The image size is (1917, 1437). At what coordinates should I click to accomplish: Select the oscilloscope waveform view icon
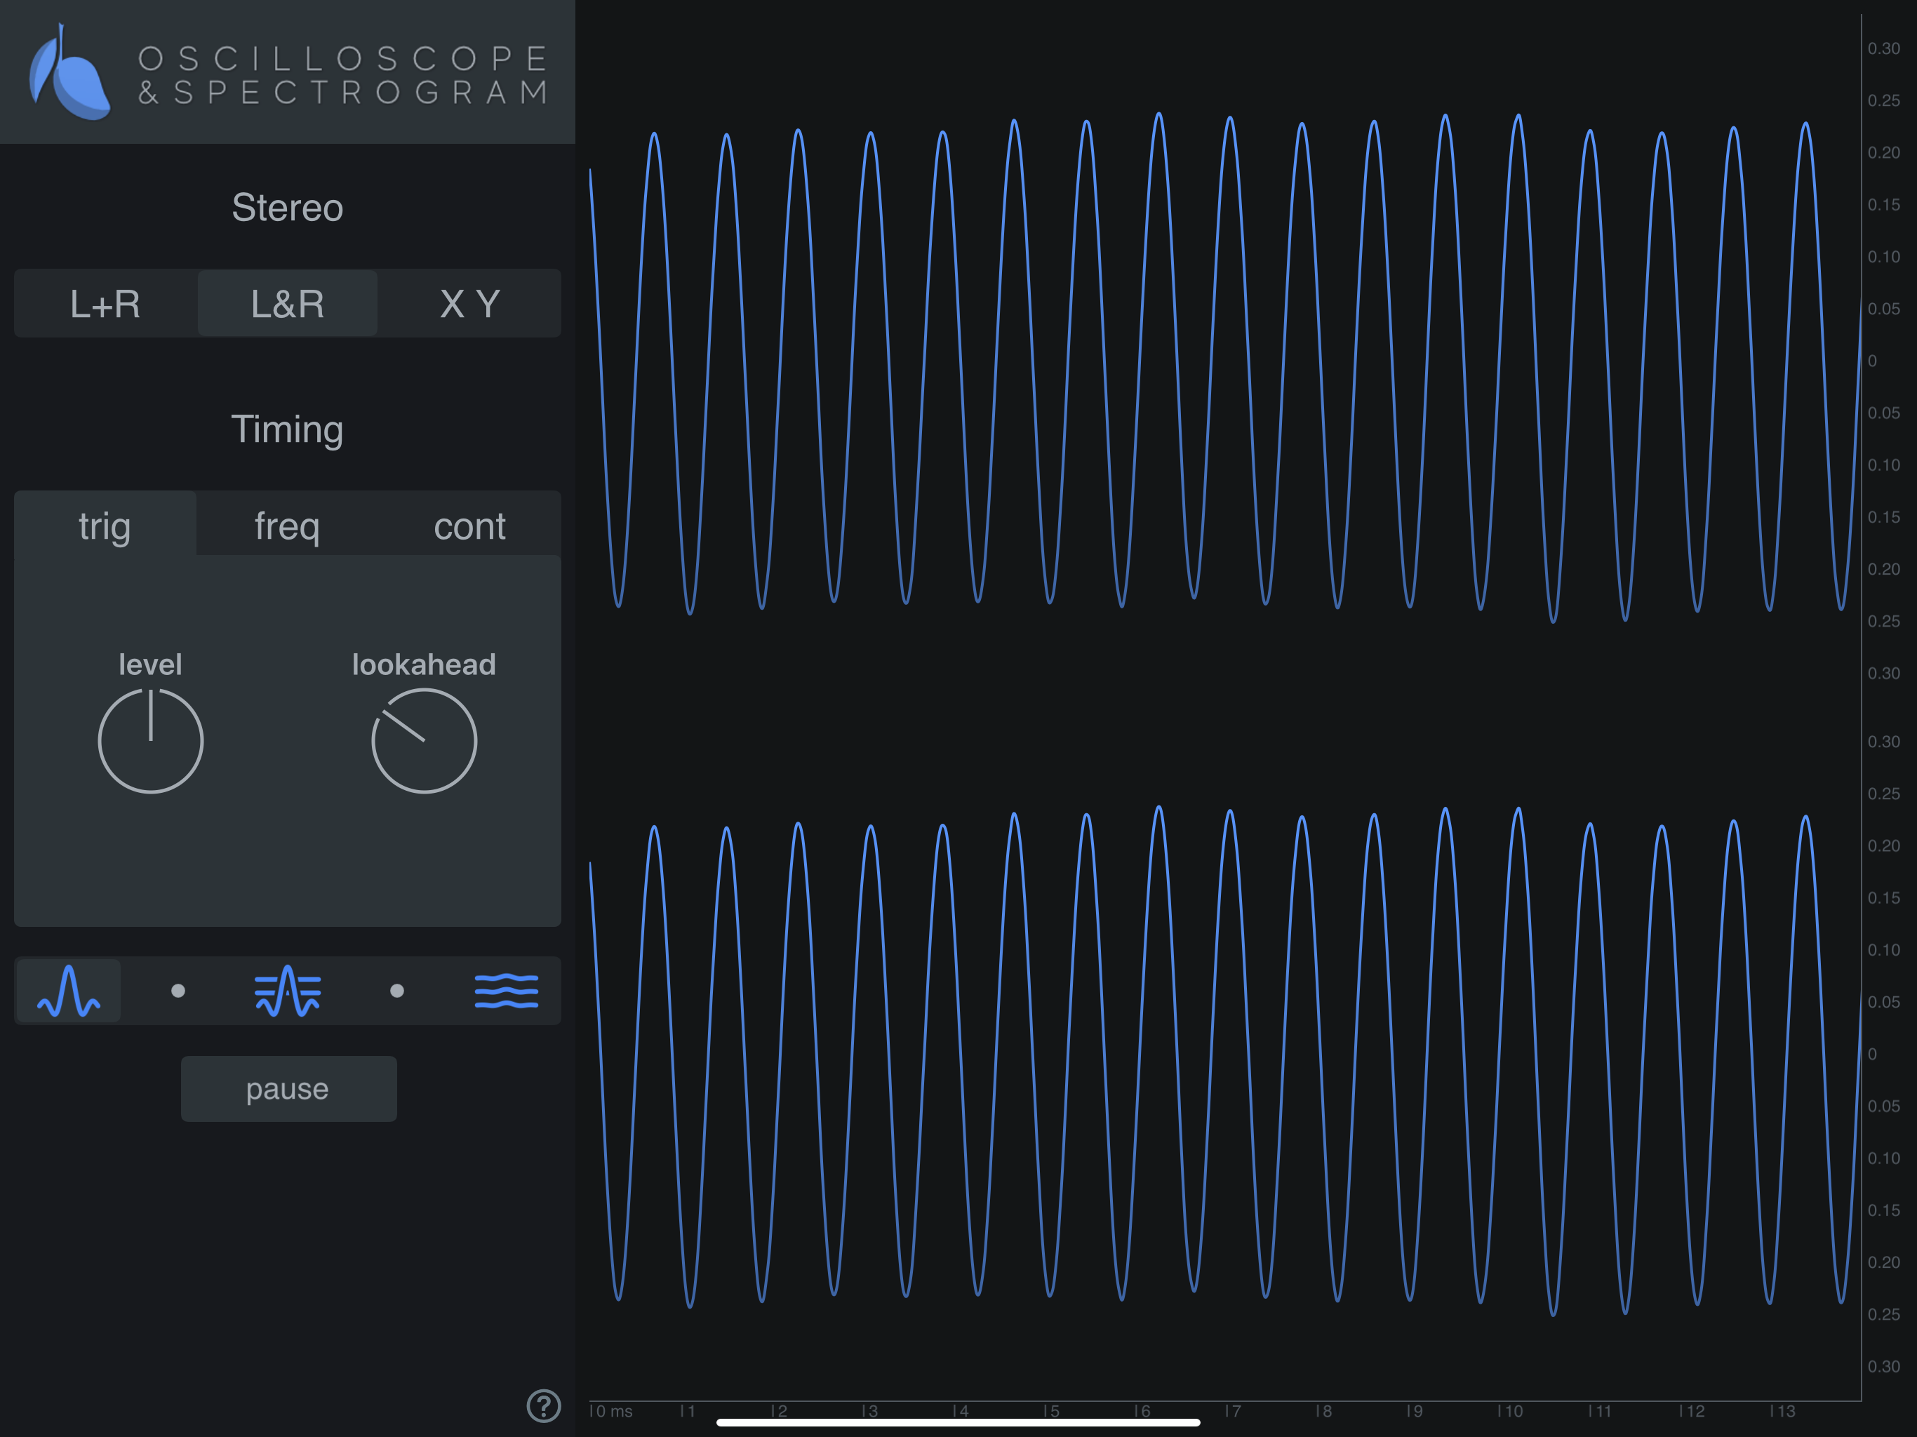[69, 991]
